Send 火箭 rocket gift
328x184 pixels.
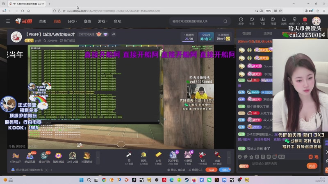click(217, 158)
